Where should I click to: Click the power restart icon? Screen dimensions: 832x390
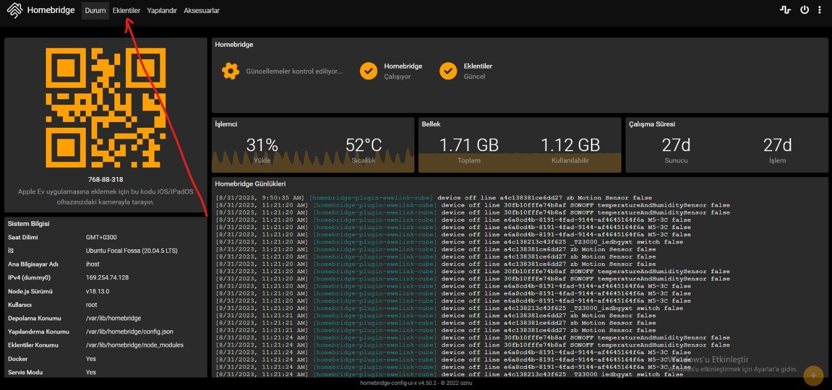point(804,10)
